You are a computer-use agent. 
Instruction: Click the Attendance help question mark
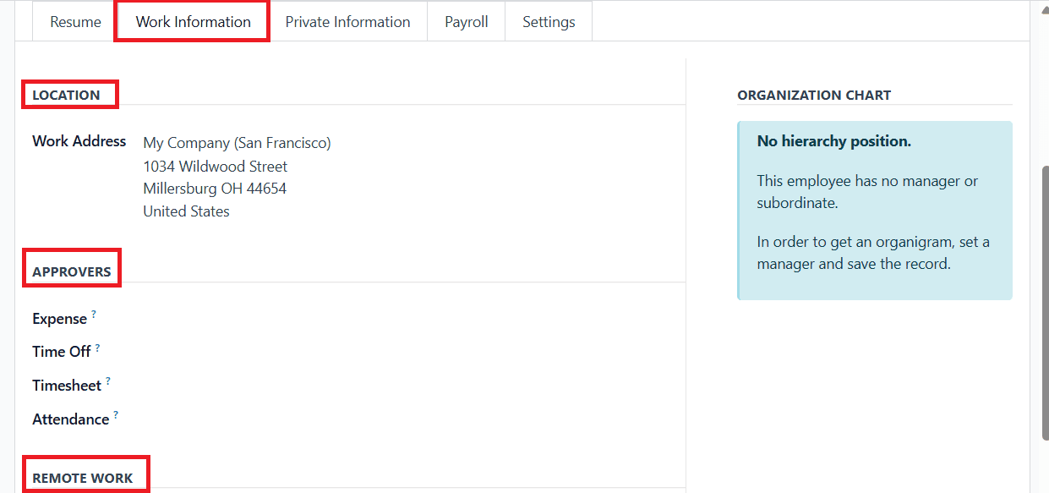pos(116,415)
